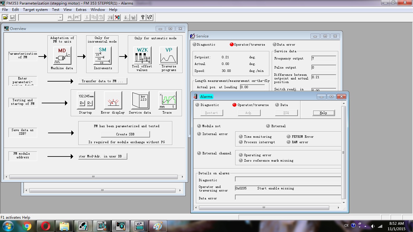Click the Alarms window horizontal scrollbar

[264, 208]
